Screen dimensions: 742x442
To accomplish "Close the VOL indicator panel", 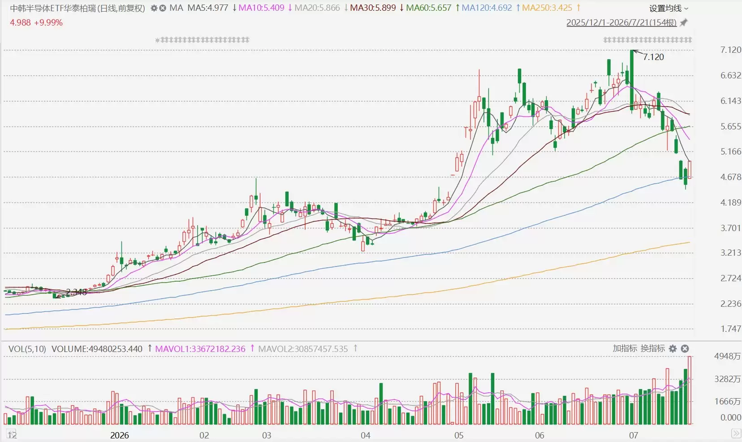I will pos(685,348).
